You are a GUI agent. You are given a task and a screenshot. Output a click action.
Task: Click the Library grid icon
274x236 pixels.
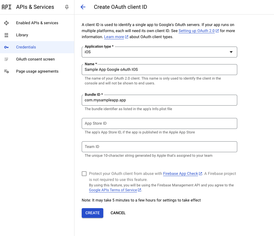pyautogui.click(x=6, y=35)
